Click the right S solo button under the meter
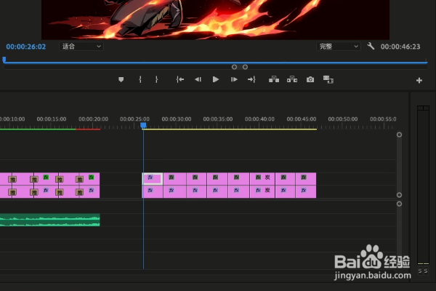This screenshot has height=291, width=436. [x=426, y=271]
